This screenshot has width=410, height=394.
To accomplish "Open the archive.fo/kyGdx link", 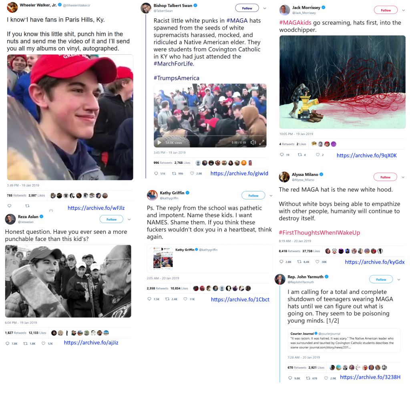I will 375,262.
